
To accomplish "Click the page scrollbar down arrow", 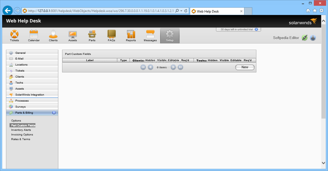I will pos(323,163).
